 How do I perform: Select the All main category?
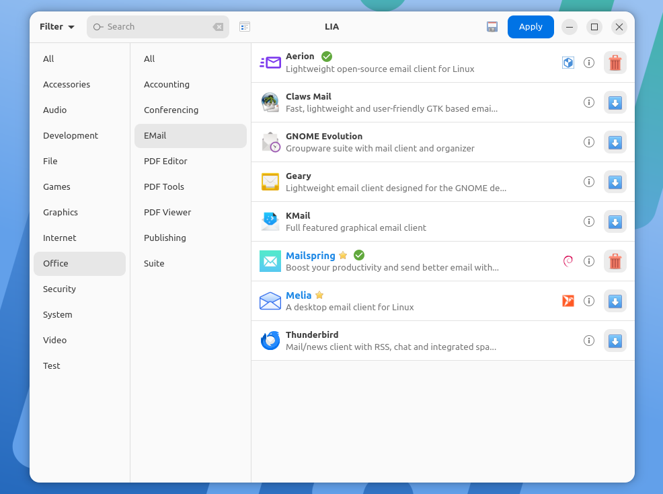click(79, 59)
